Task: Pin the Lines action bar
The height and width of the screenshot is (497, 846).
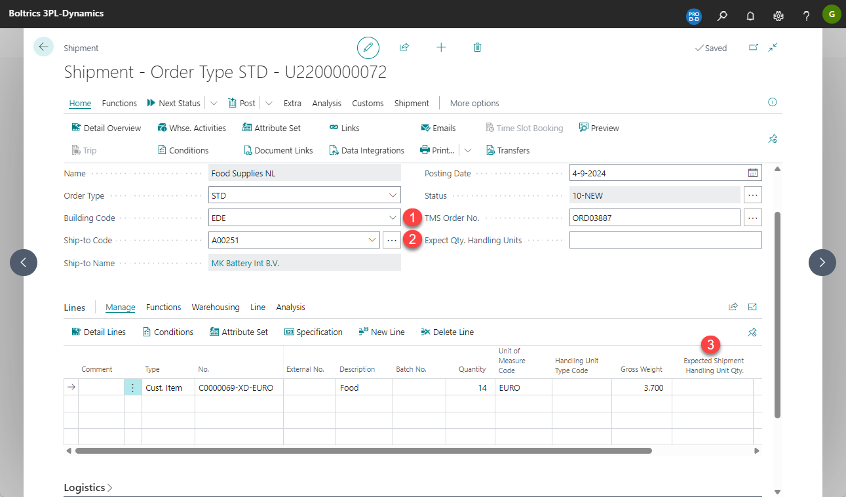Action: [x=752, y=332]
